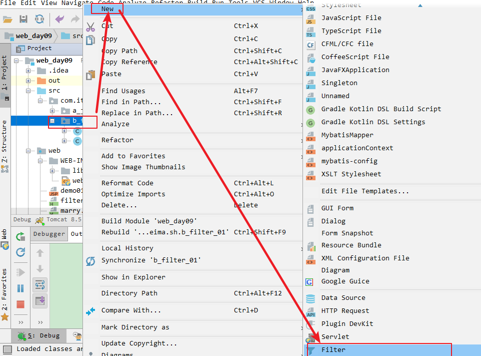This screenshot has width=481, height=356.
Task: Open the File menu in menu bar
Action: 8,3
